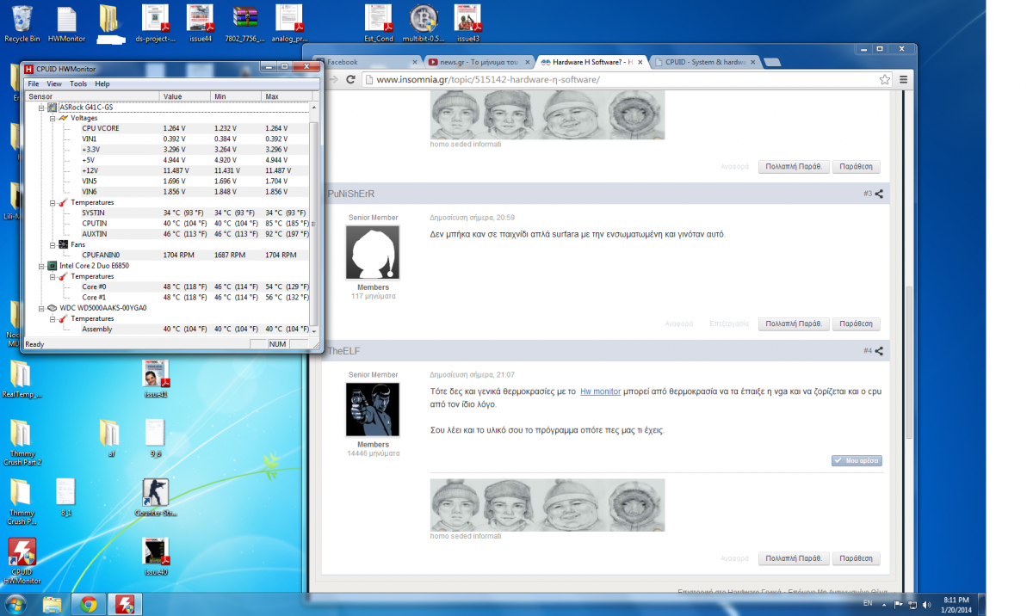Collapse the Temperatures node under the WDC drive
1033x616 pixels.
[52, 318]
